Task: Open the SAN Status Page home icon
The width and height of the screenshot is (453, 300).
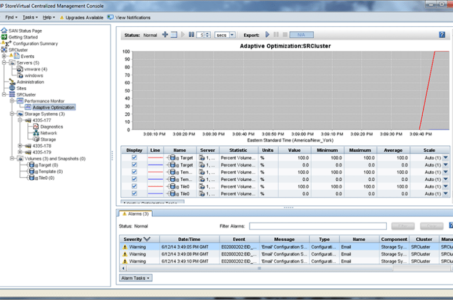Action: 4,30
